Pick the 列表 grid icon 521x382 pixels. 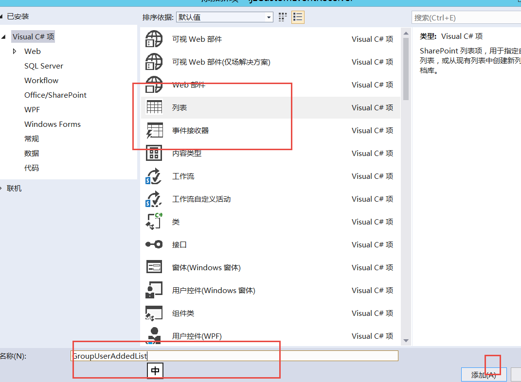click(154, 107)
